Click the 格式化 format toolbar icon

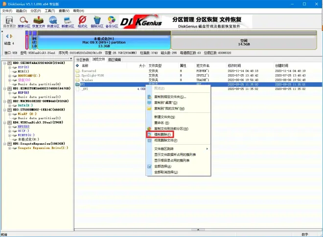coord(82,20)
